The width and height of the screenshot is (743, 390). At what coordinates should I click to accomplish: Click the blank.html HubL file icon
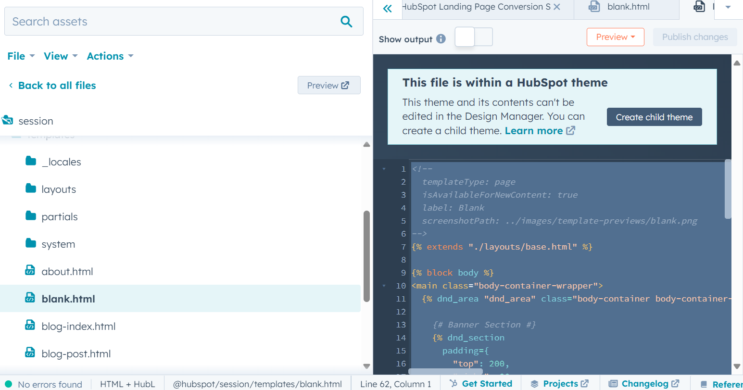click(x=30, y=298)
